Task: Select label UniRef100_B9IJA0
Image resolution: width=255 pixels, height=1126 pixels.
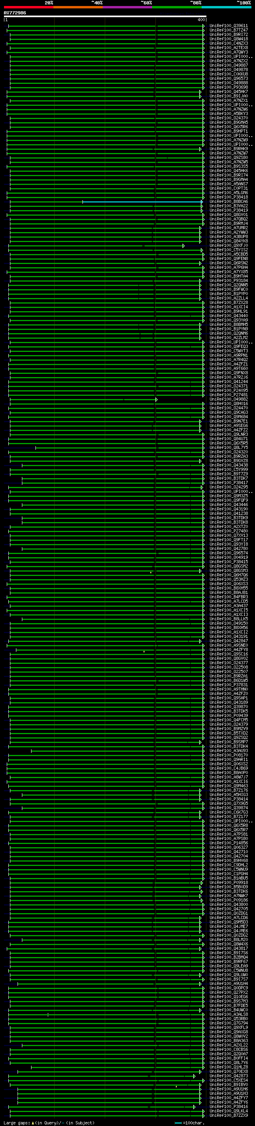Action: 229,96
